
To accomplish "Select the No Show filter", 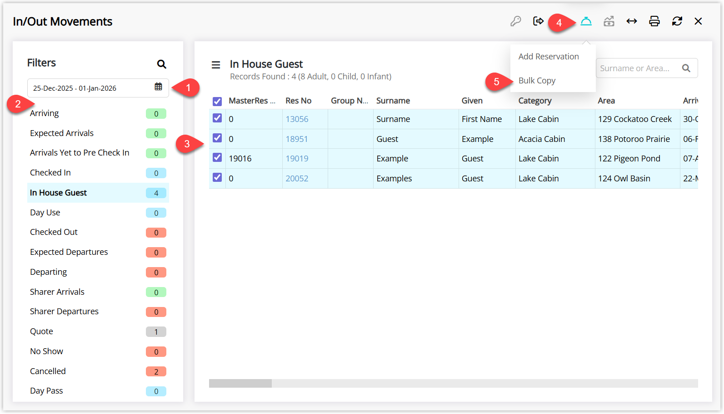I will (98, 351).
